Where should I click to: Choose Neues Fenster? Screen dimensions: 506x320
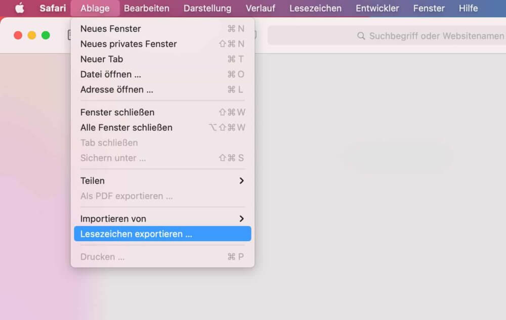tap(162, 29)
